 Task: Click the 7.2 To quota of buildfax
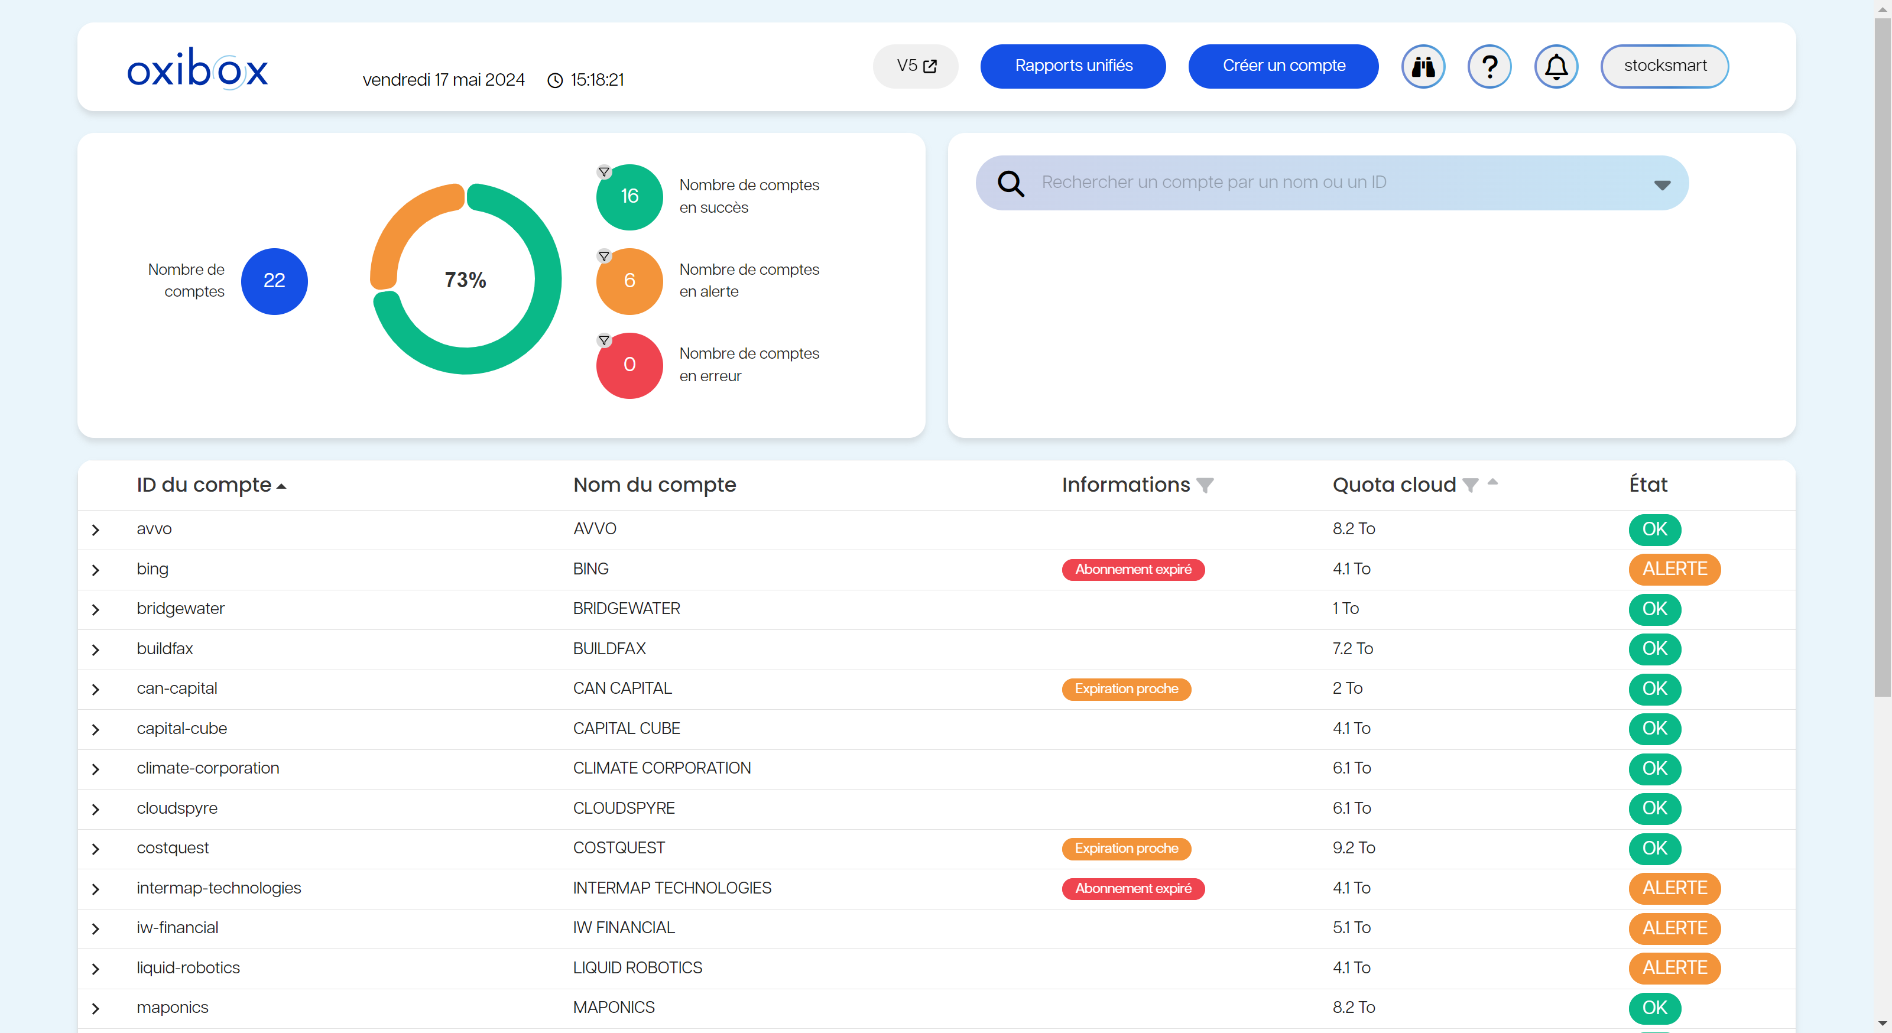click(1352, 649)
